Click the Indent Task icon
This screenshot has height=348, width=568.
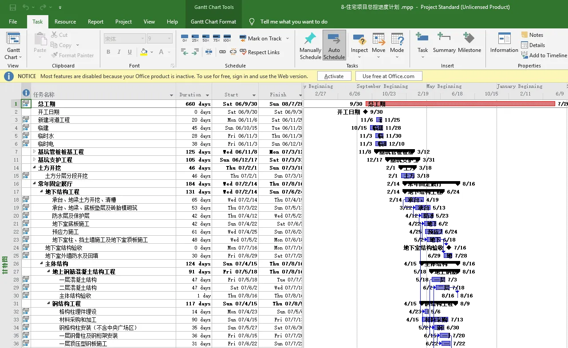pyautogui.click(x=195, y=52)
